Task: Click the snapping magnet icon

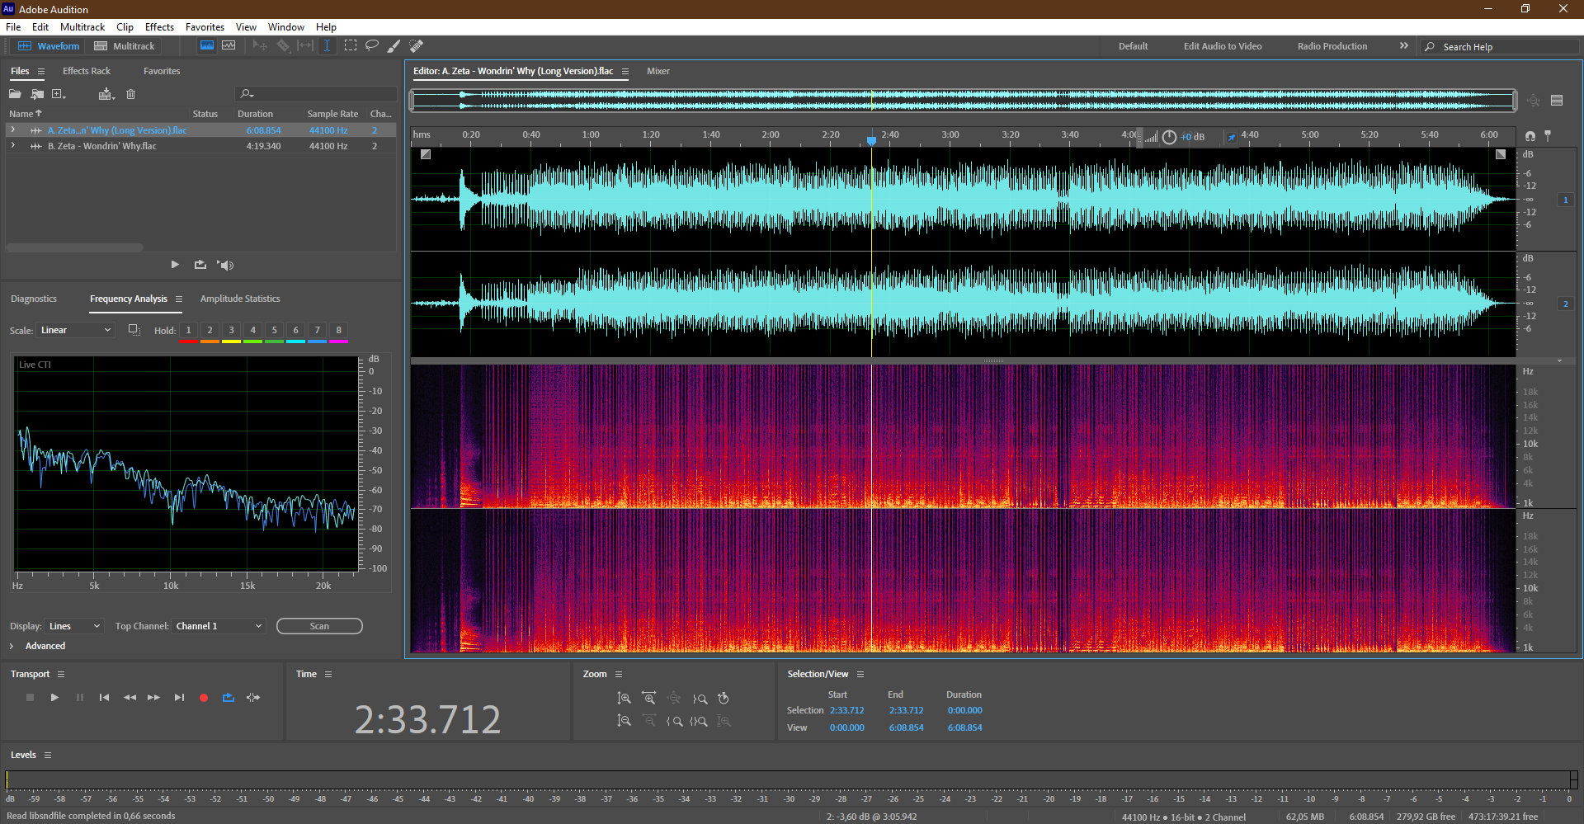Action: (1530, 135)
